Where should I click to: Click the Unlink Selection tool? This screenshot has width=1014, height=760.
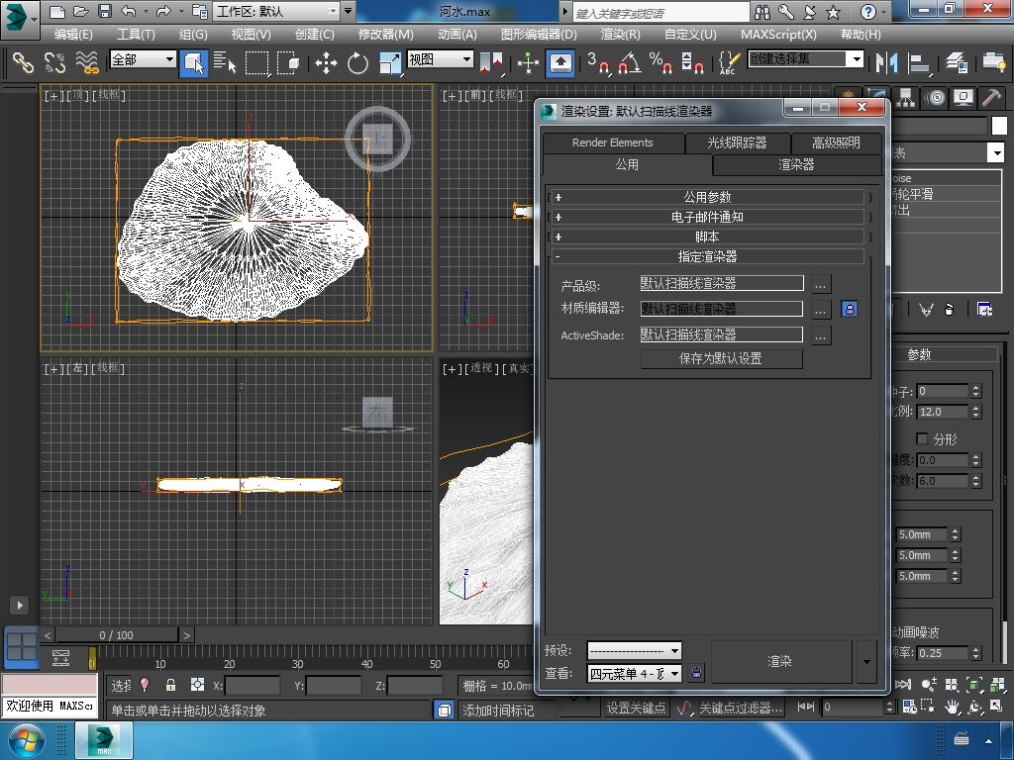point(55,62)
